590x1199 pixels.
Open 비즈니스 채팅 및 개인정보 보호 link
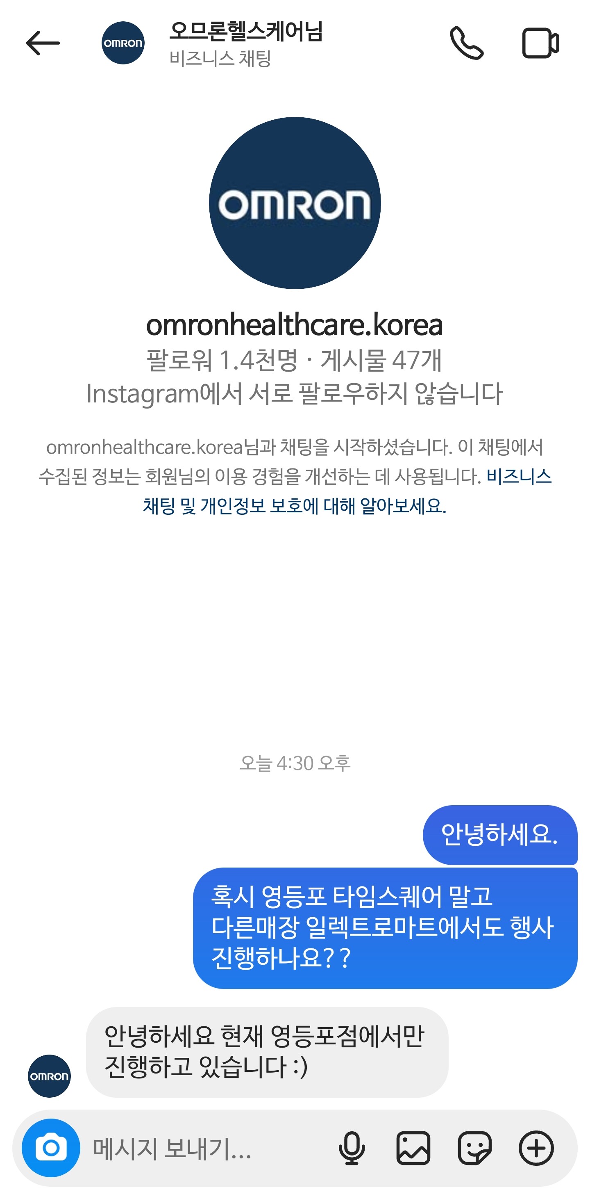click(347, 491)
